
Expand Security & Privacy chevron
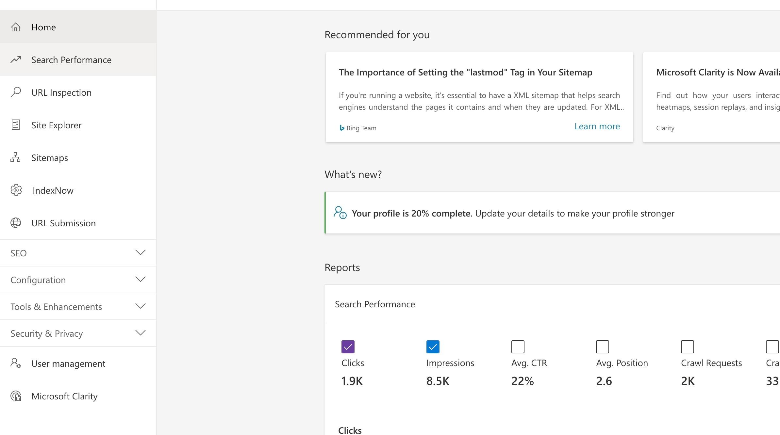tap(141, 333)
